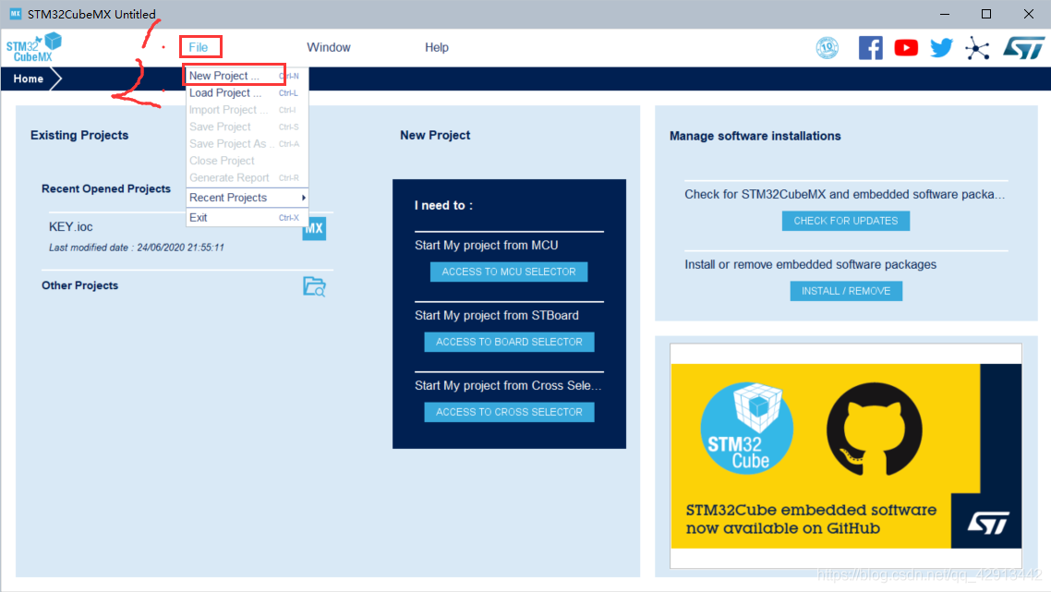
Task: Open the 10 years anniversary badge icon
Action: (x=828, y=48)
